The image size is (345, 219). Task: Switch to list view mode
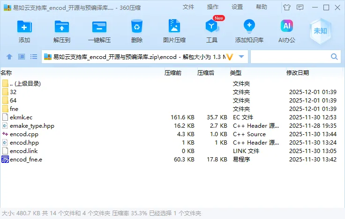[34, 57]
